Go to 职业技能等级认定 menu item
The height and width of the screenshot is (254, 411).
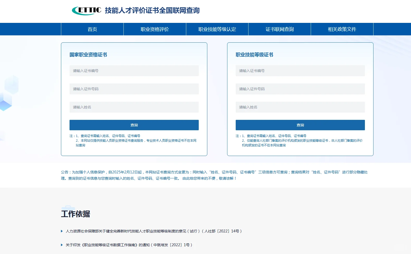point(217,29)
